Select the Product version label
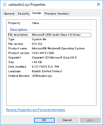Image resolution: width=103 pixels, height=125 pixels. [19, 53]
